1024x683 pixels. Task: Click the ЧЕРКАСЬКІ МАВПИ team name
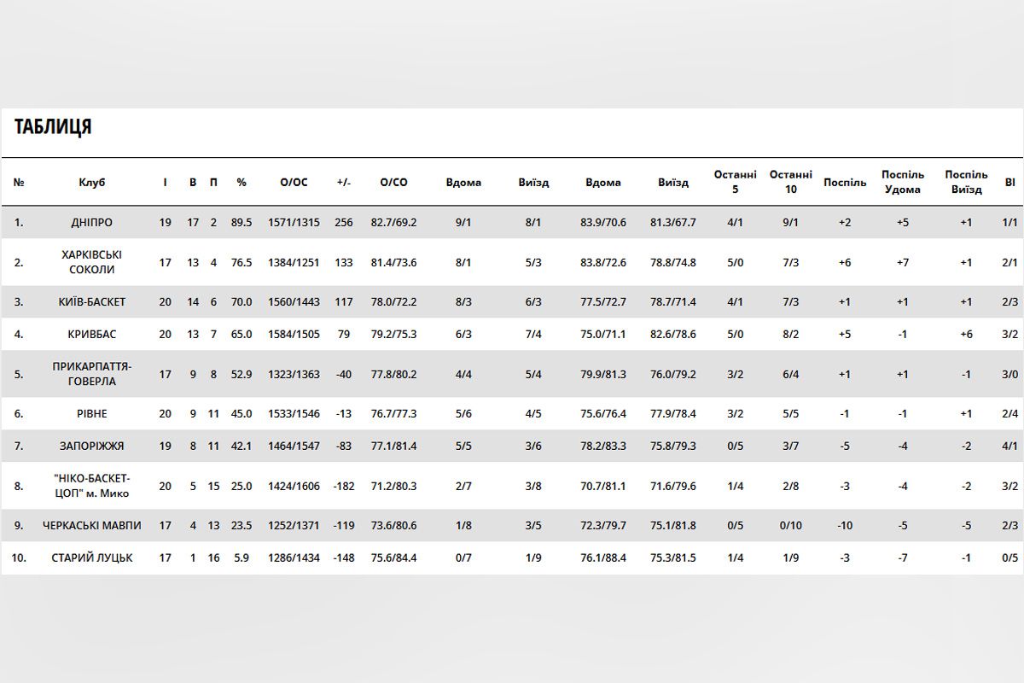point(91,526)
